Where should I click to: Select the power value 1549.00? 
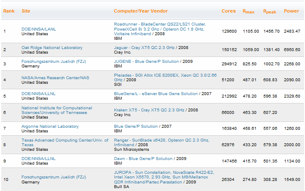292,180
